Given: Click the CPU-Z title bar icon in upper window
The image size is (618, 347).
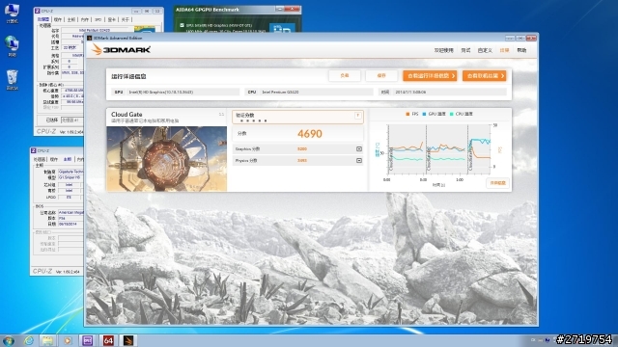Looking at the screenshot, I should click(38, 11).
